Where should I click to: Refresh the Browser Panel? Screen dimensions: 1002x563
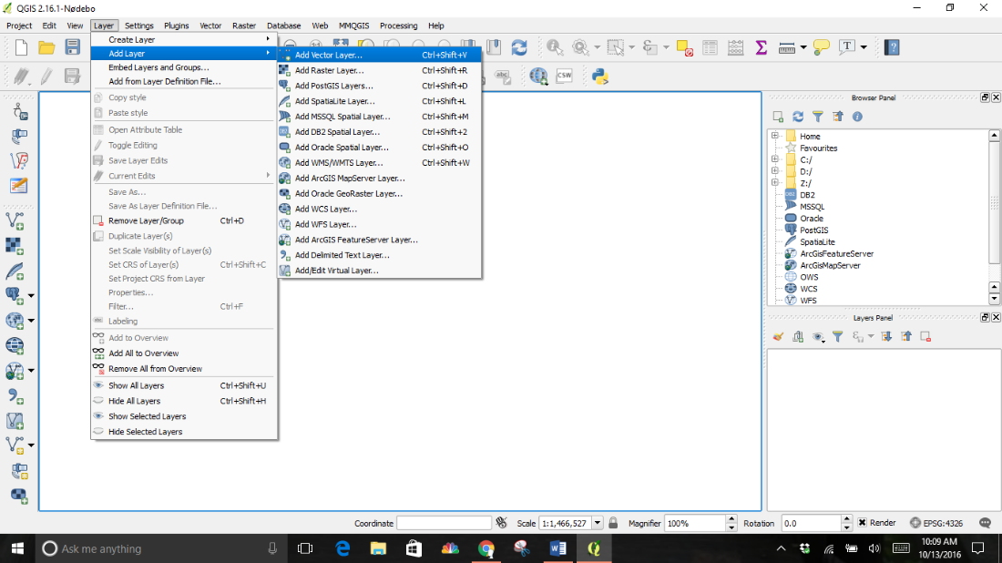click(x=798, y=117)
